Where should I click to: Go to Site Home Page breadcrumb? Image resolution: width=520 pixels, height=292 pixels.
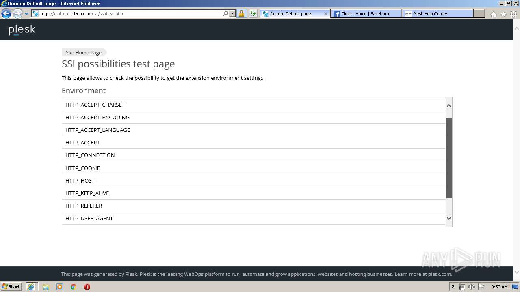tap(84, 52)
